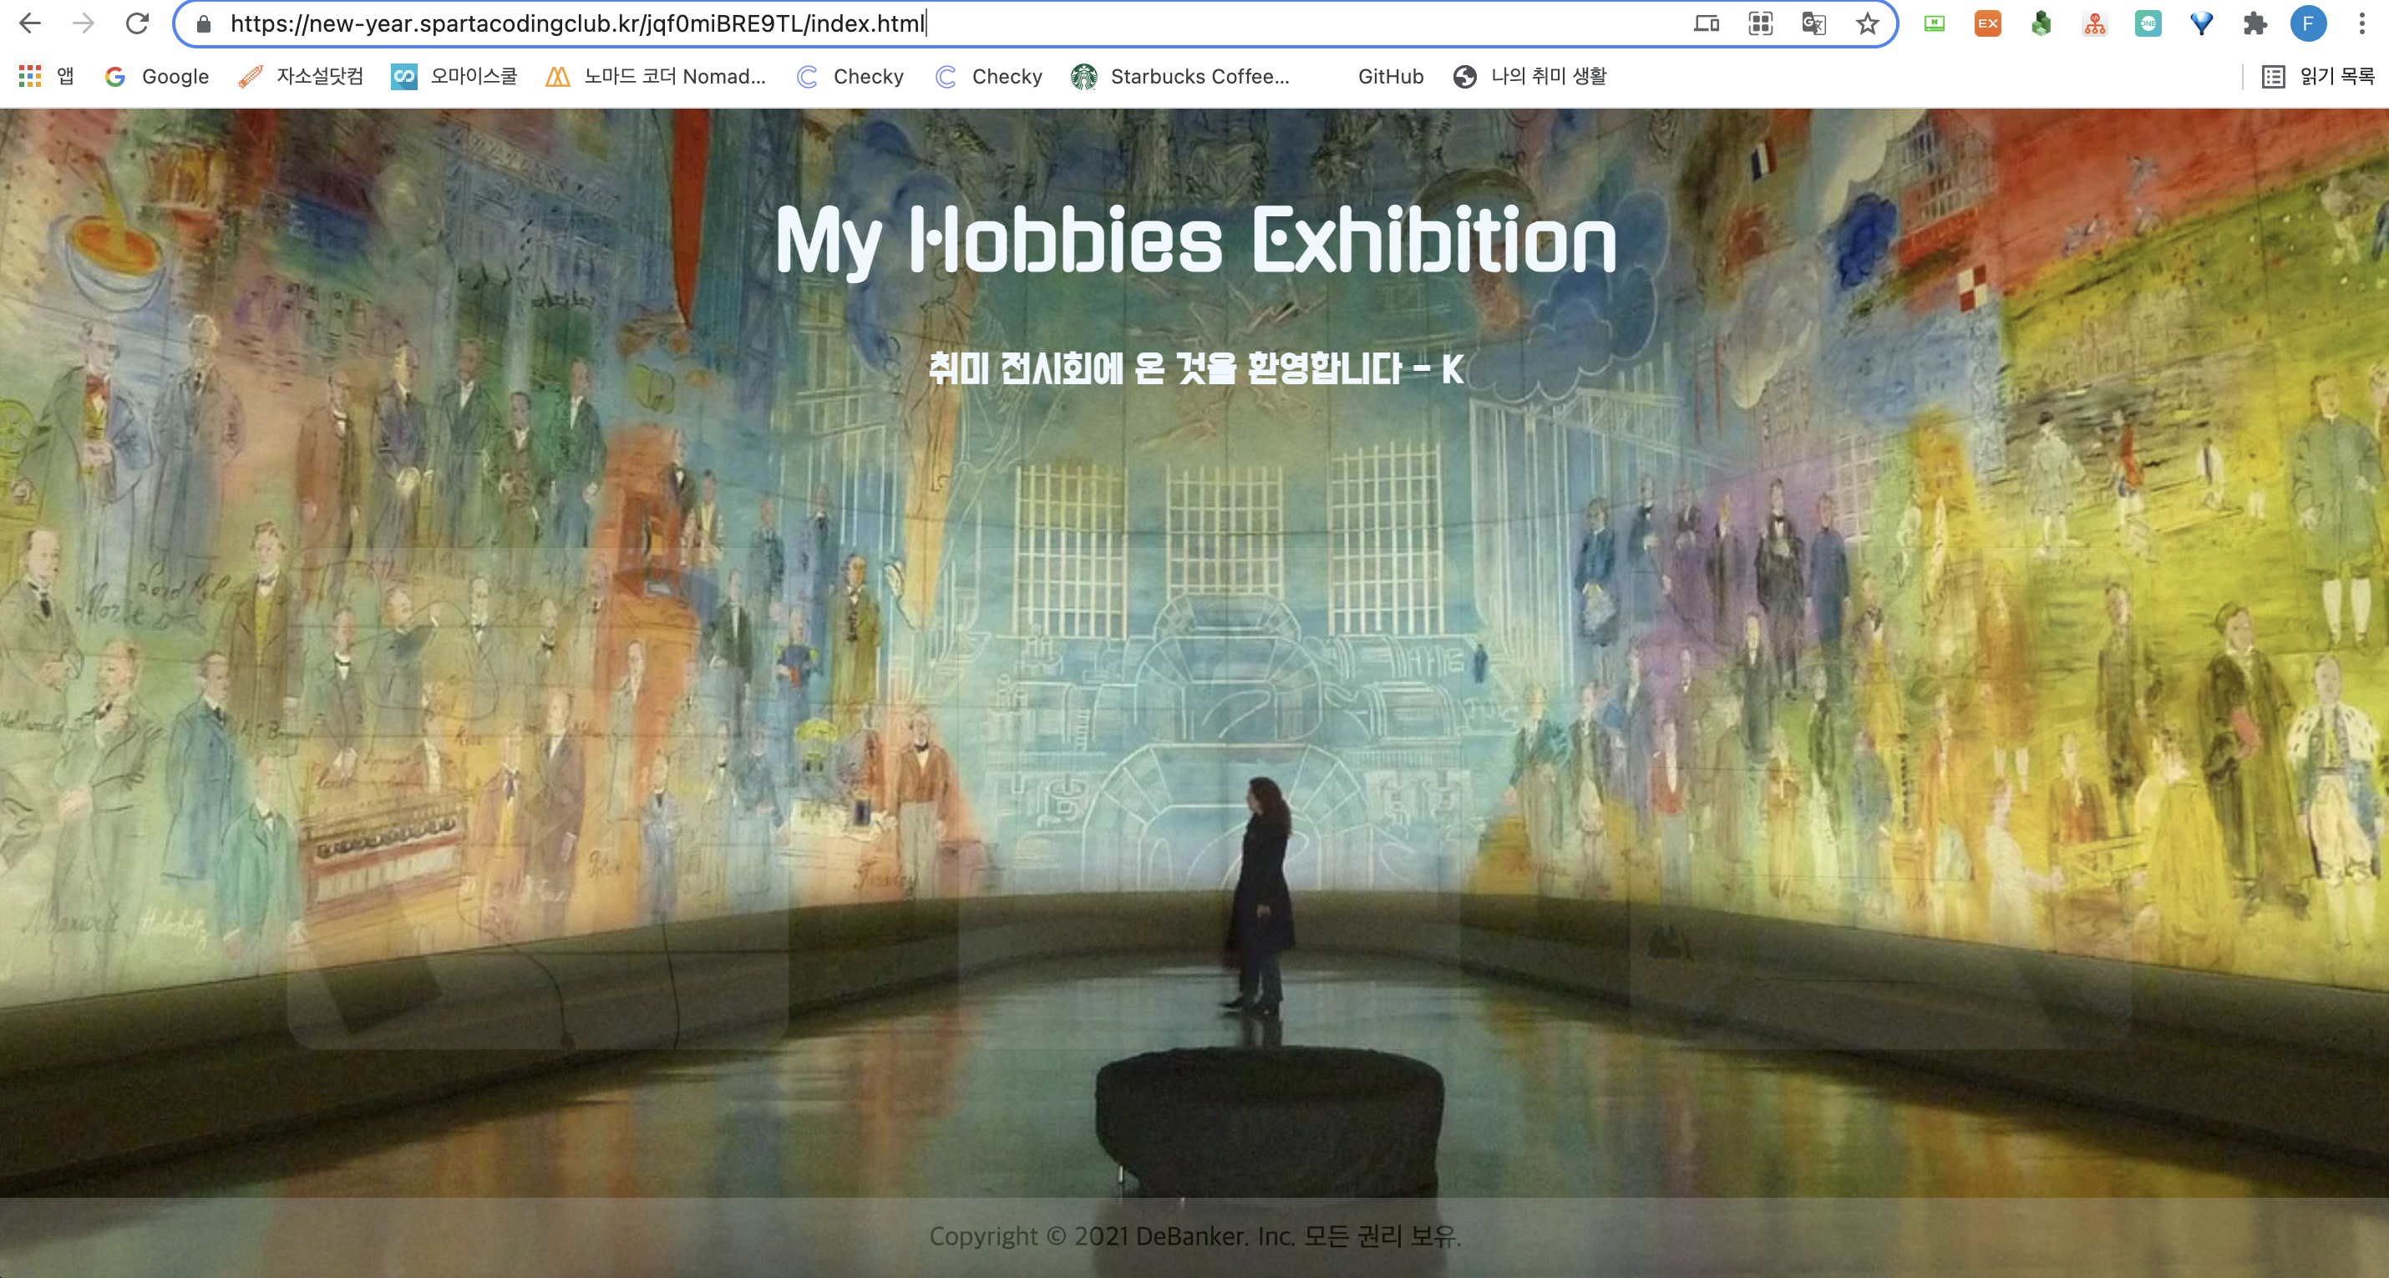Screen dimensions: 2389x1278
Task: Bookmark this page with the star
Action: tap(1868, 23)
